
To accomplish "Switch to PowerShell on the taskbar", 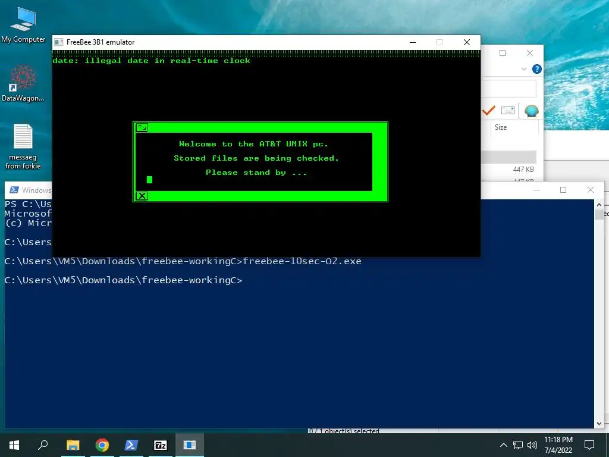I will tap(131, 445).
